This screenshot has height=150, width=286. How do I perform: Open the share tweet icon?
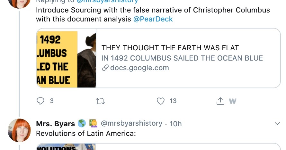pyautogui.click(x=220, y=101)
